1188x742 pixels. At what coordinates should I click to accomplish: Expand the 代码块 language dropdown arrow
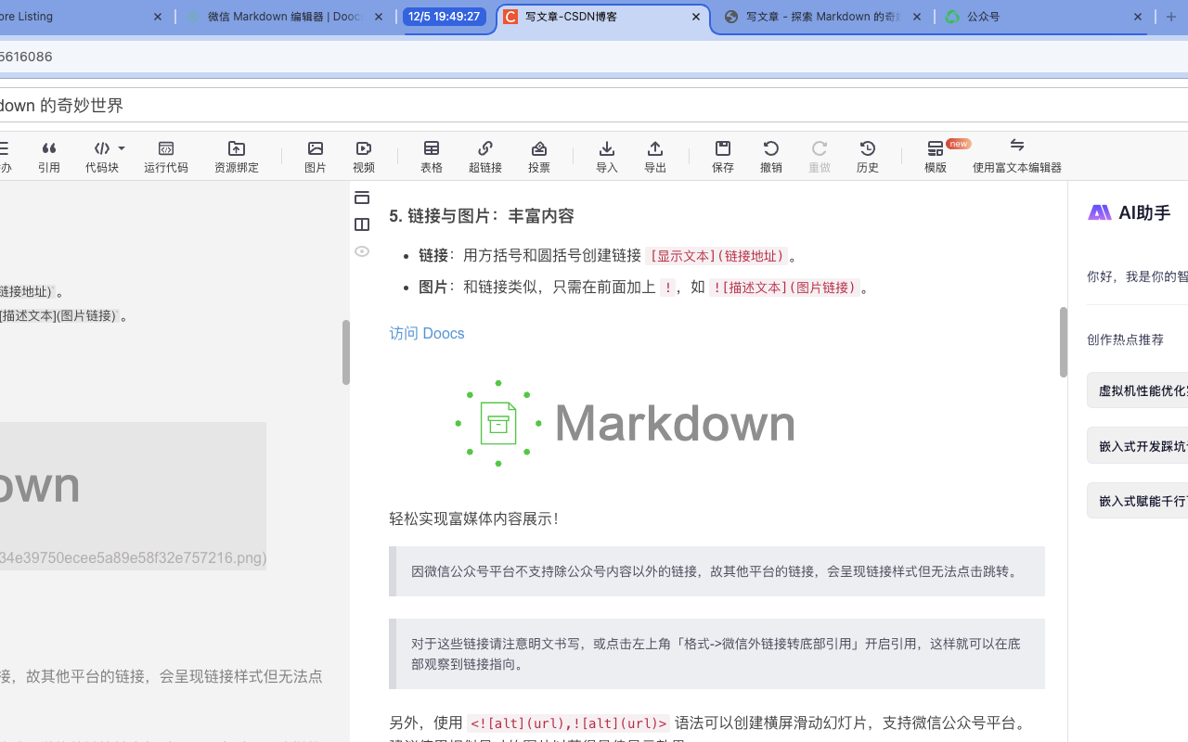click(x=120, y=148)
